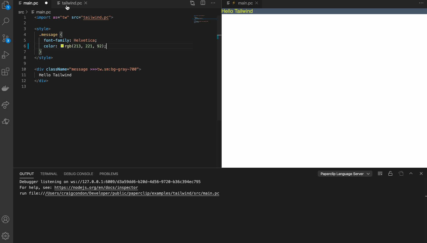Viewport: 427px width, 243px height.
Task: Switch to the TERMINAL tab
Action: [x=49, y=174]
